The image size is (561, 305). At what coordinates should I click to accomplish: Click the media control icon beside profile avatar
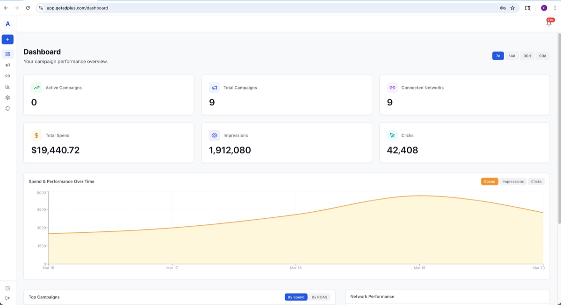[528, 8]
